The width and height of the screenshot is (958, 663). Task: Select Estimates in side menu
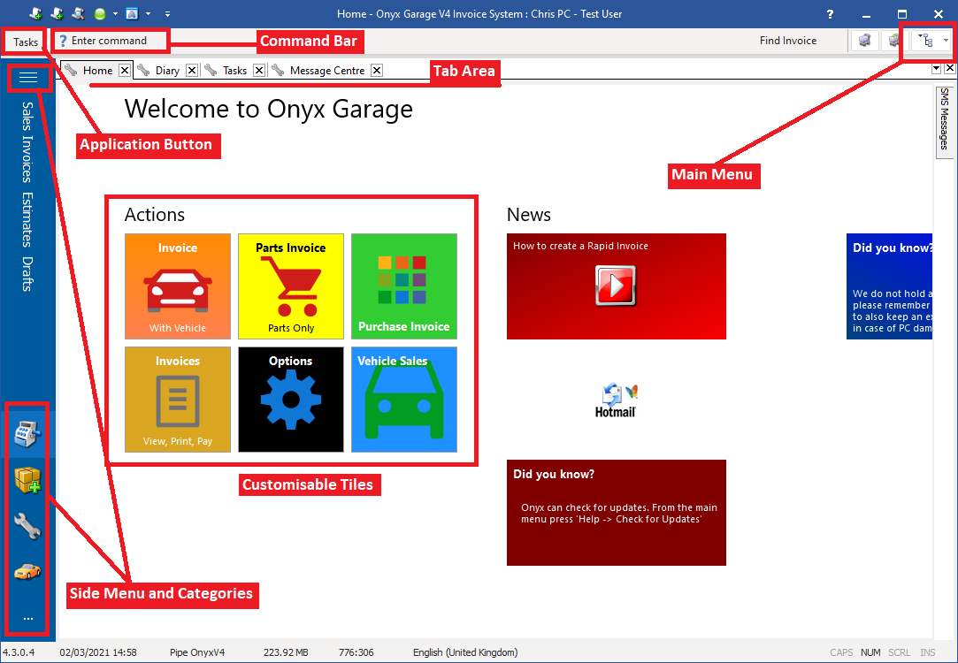pos(27,219)
